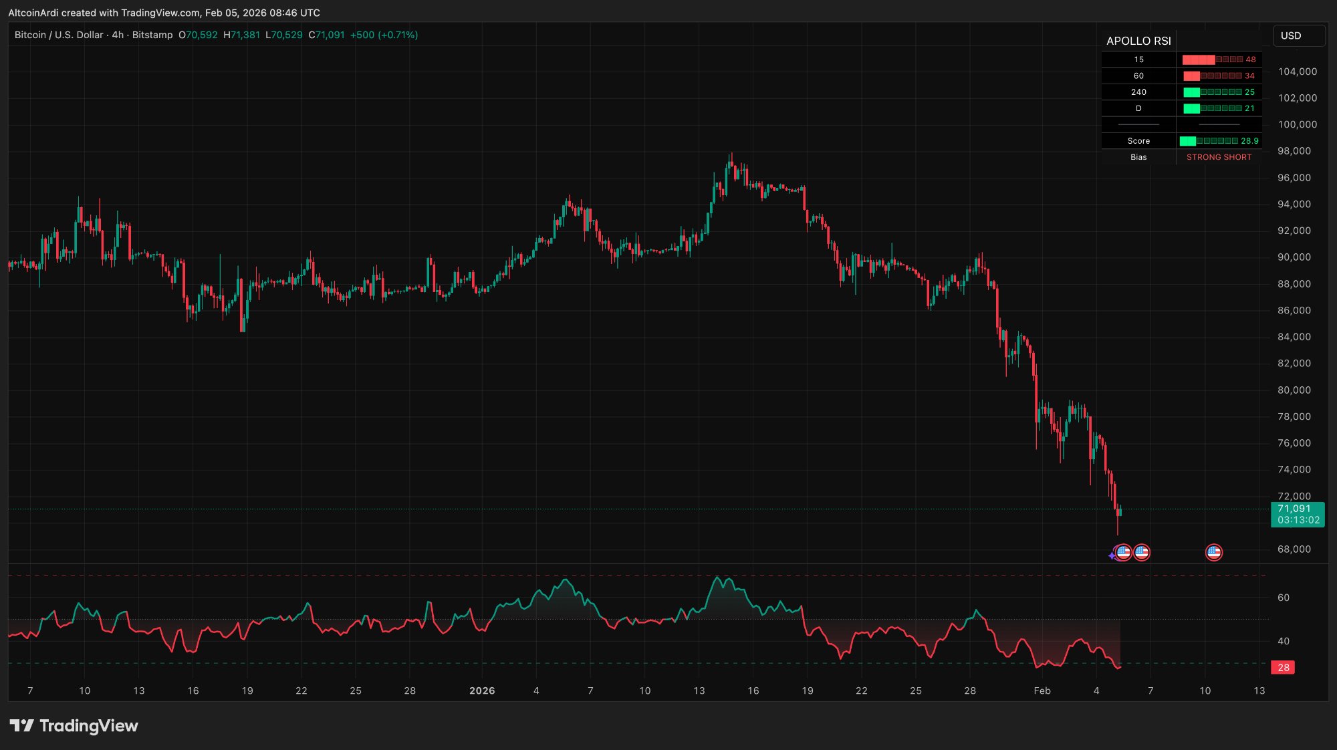
Task: Select the rightmost US flag event marker near February 10
Action: 1214,553
